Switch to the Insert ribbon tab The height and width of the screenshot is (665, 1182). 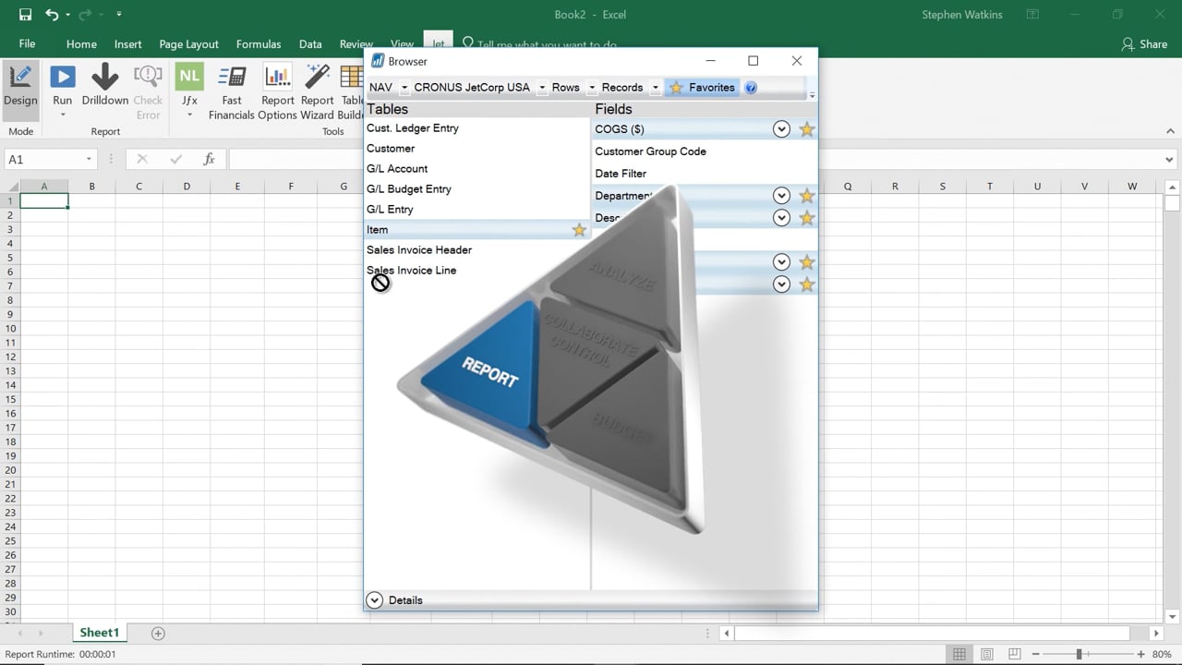point(127,43)
